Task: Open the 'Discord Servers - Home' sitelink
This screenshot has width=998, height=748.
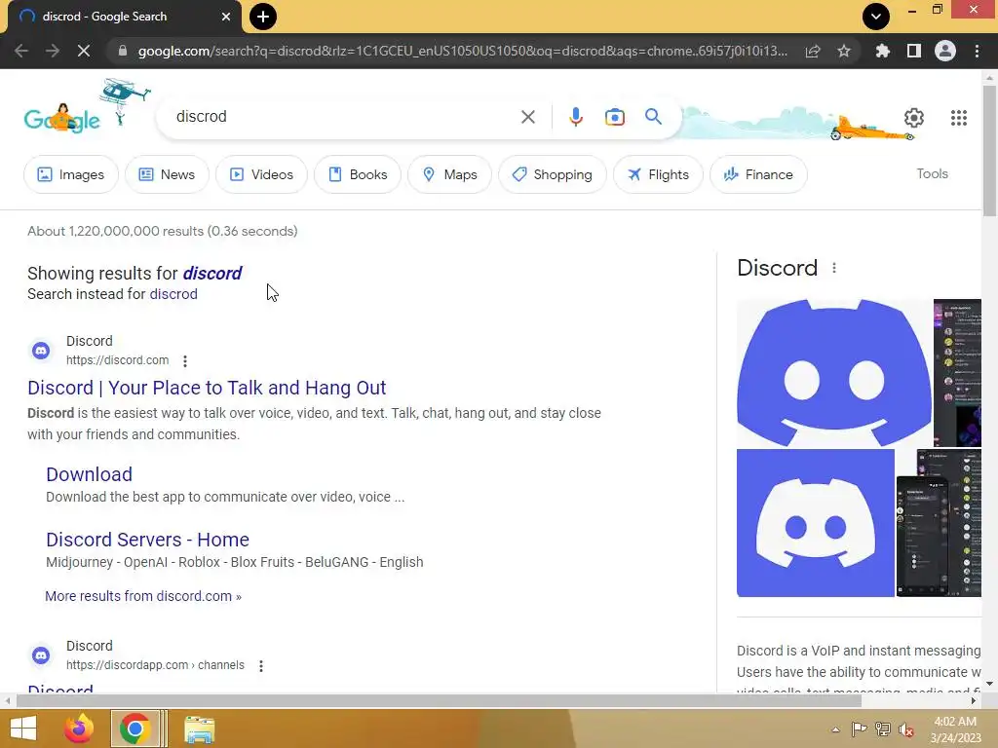Action: tap(148, 540)
